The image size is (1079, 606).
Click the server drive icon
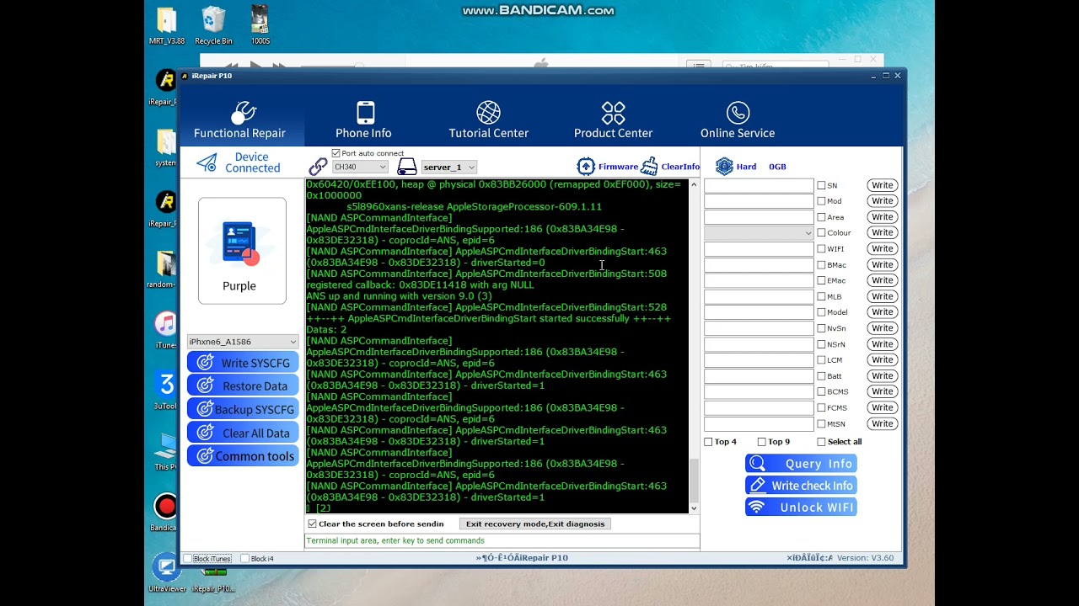pyautogui.click(x=407, y=167)
